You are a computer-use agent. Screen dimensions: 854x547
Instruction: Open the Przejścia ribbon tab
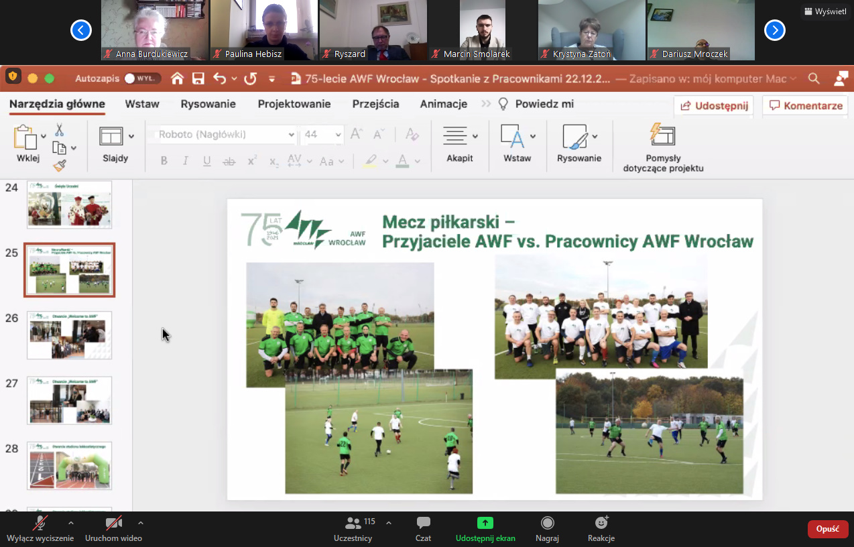[375, 104]
